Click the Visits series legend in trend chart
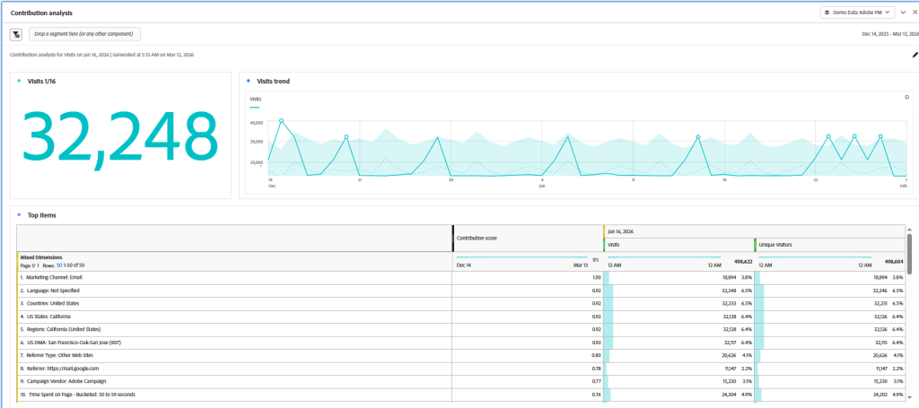Viewport: 919px width, 408px height. click(256, 99)
